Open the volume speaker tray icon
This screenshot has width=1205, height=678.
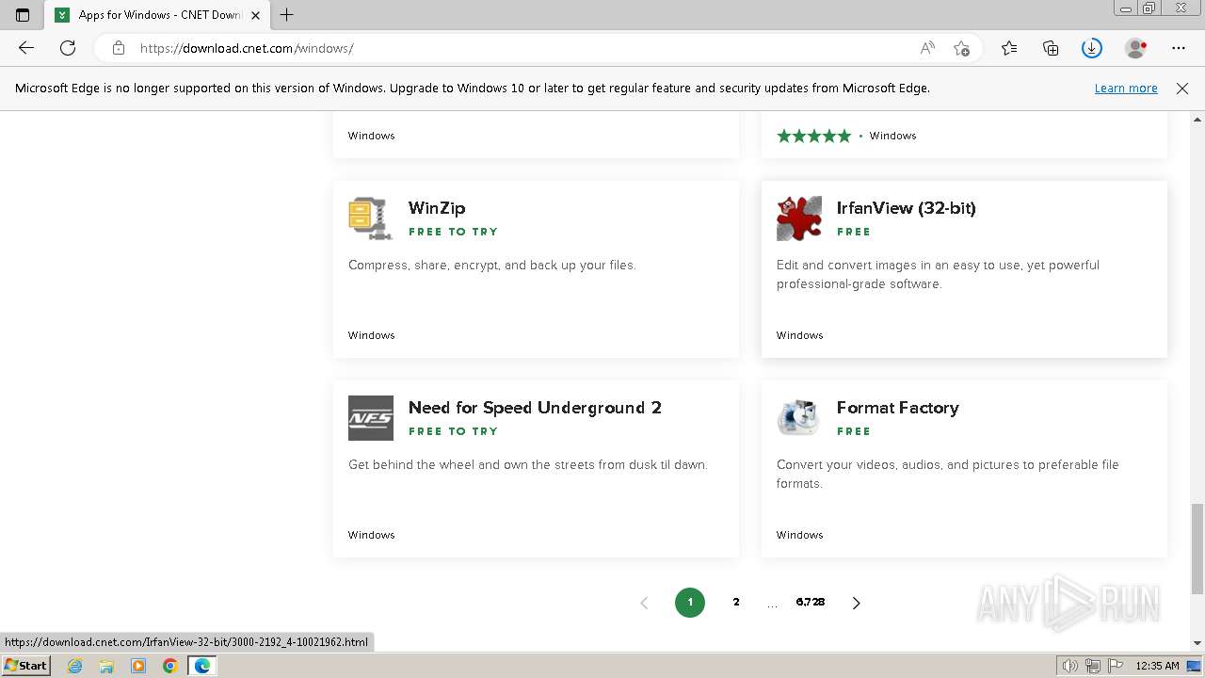[1070, 666]
